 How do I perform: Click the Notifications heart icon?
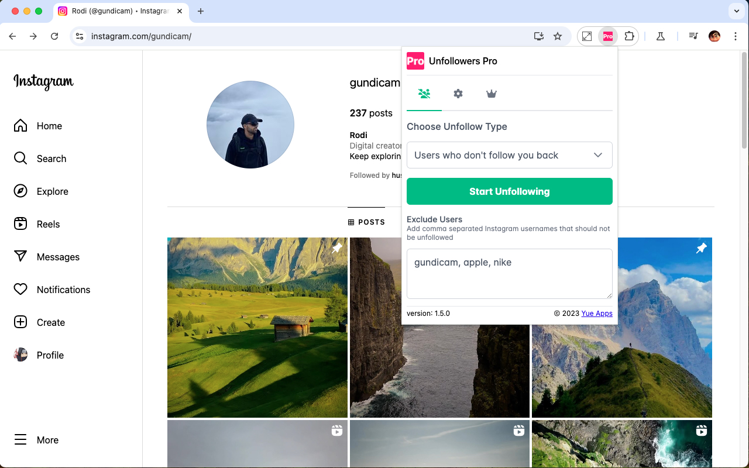[20, 290]
